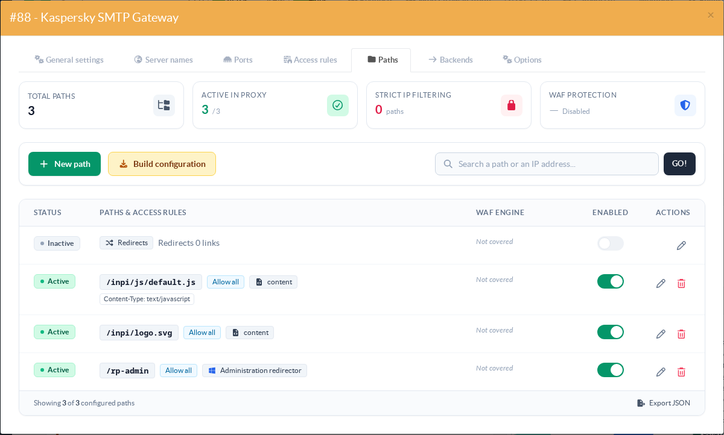Click the Total Paths tree icon

(x=164, y=105)
